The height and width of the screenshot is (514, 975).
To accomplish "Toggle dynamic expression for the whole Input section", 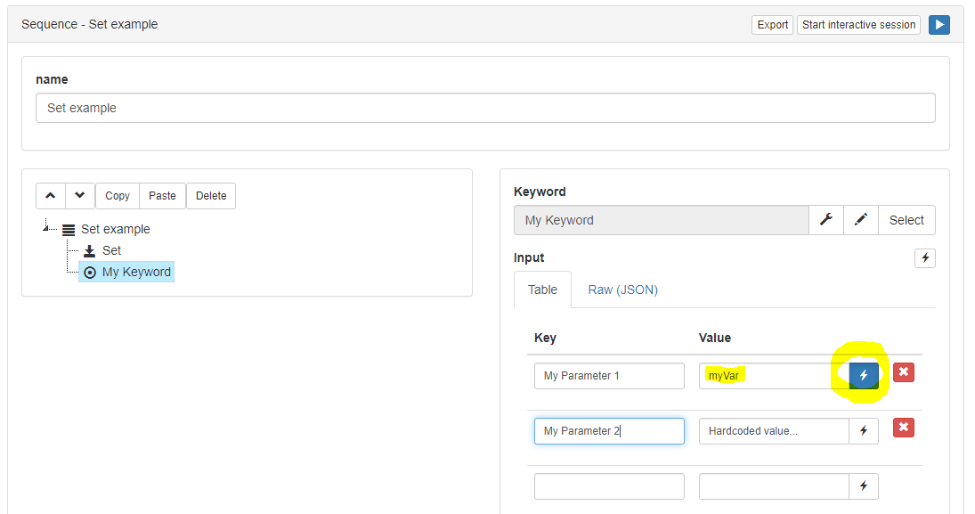I will pos(924,257).
